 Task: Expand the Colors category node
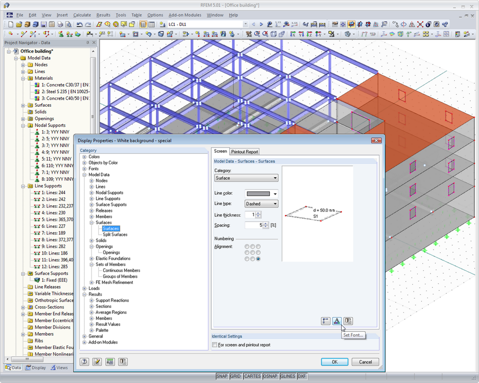[x=84, y=157]
